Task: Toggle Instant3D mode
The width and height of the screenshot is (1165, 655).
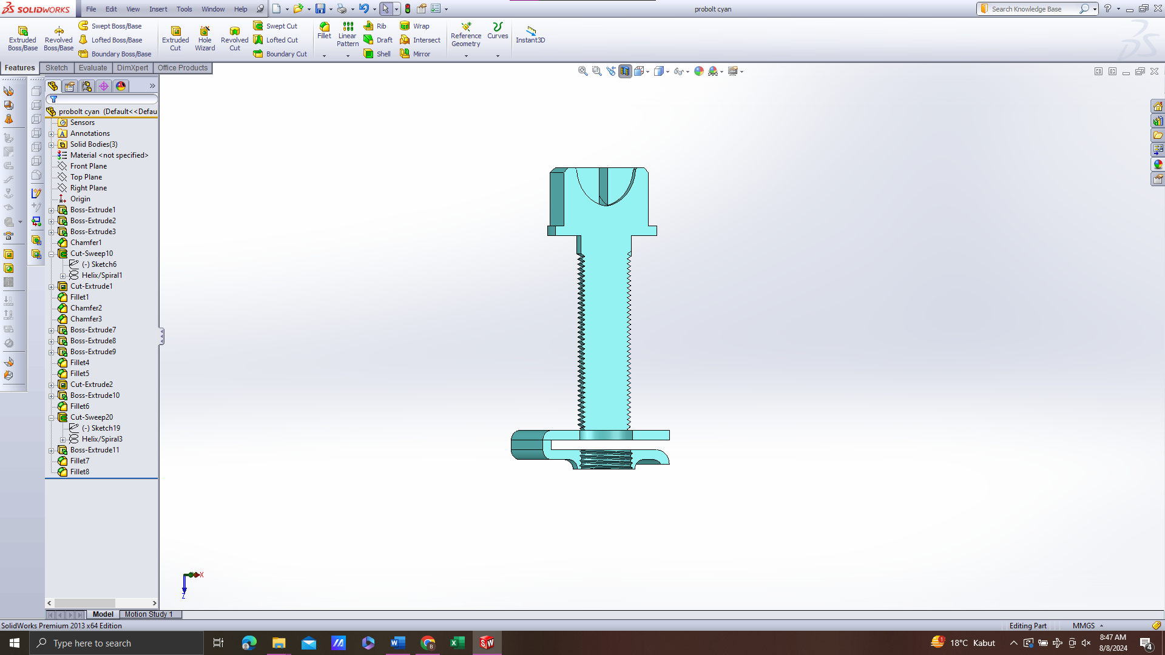Action: 530,34
